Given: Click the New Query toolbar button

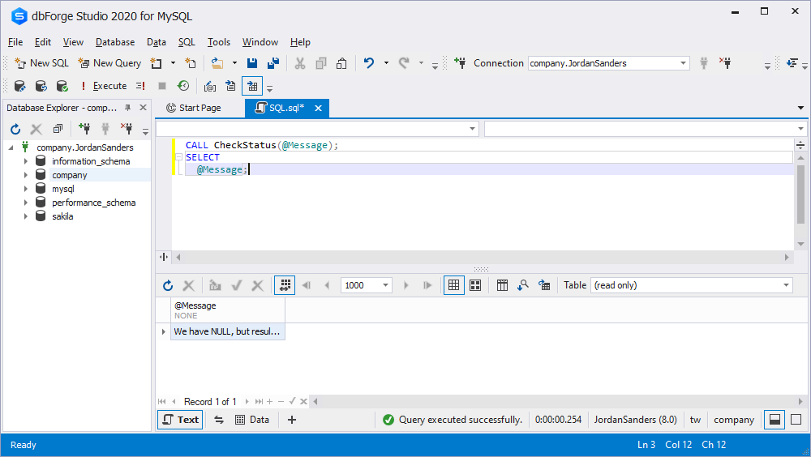Looking at the screenshot, I should click(x=109, y=63).
